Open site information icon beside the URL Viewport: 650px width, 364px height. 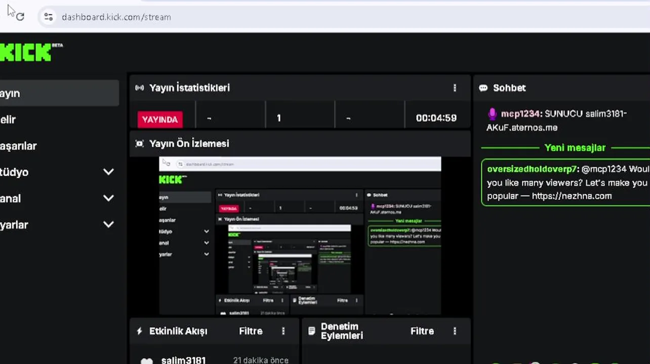click(49, 17)
